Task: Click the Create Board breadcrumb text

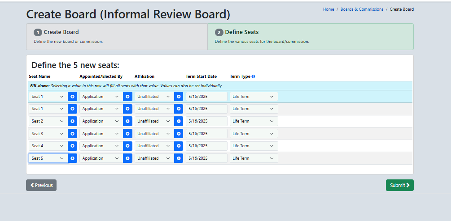Action: (x=402, y=9)
